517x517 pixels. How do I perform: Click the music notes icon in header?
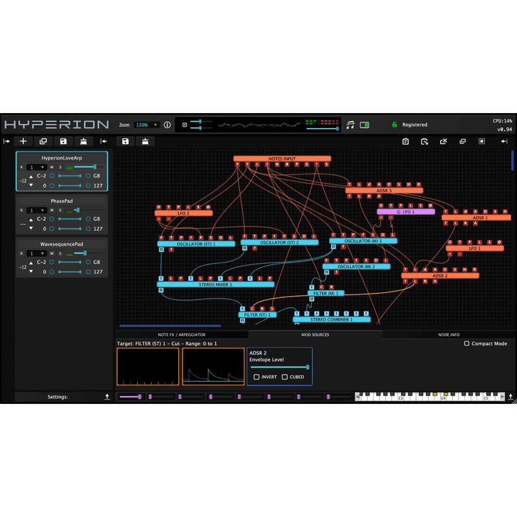tap(350, 125)
